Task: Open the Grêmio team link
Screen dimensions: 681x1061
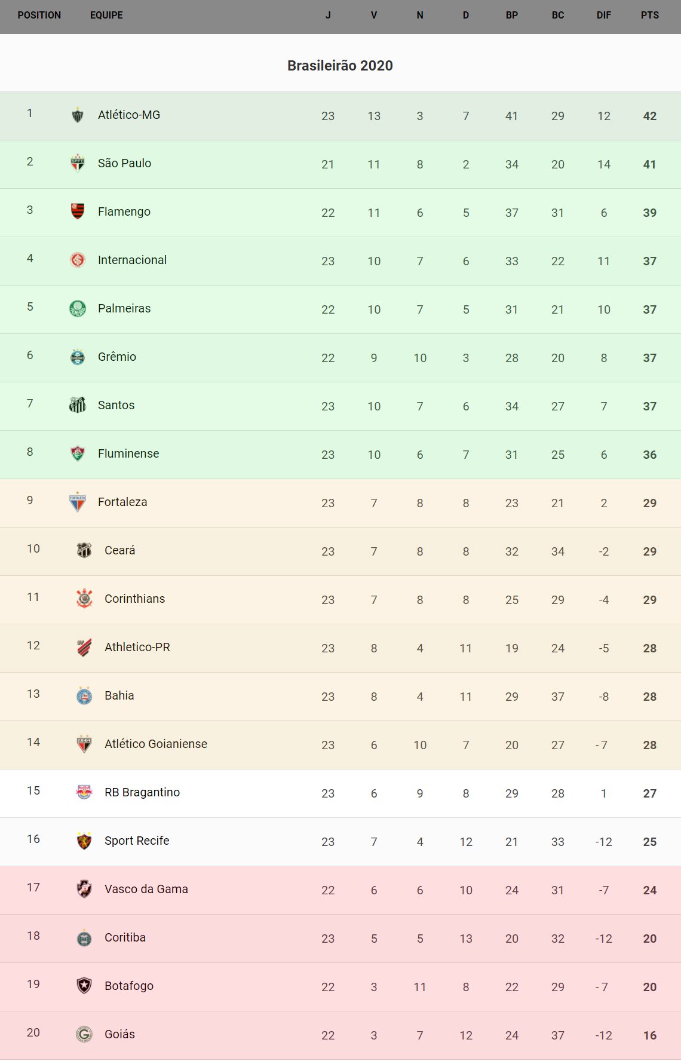Action: (117, 357)
